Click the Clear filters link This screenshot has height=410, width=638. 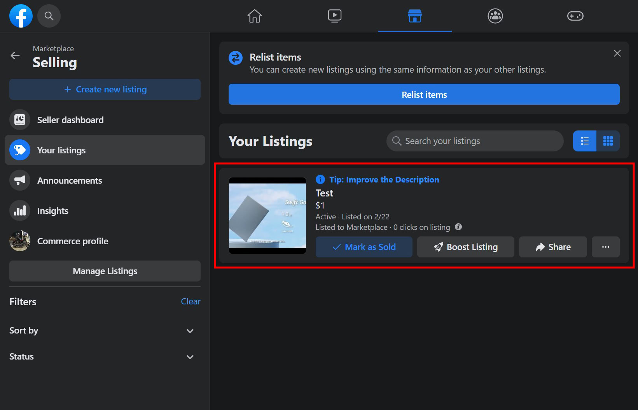point(191,301)
